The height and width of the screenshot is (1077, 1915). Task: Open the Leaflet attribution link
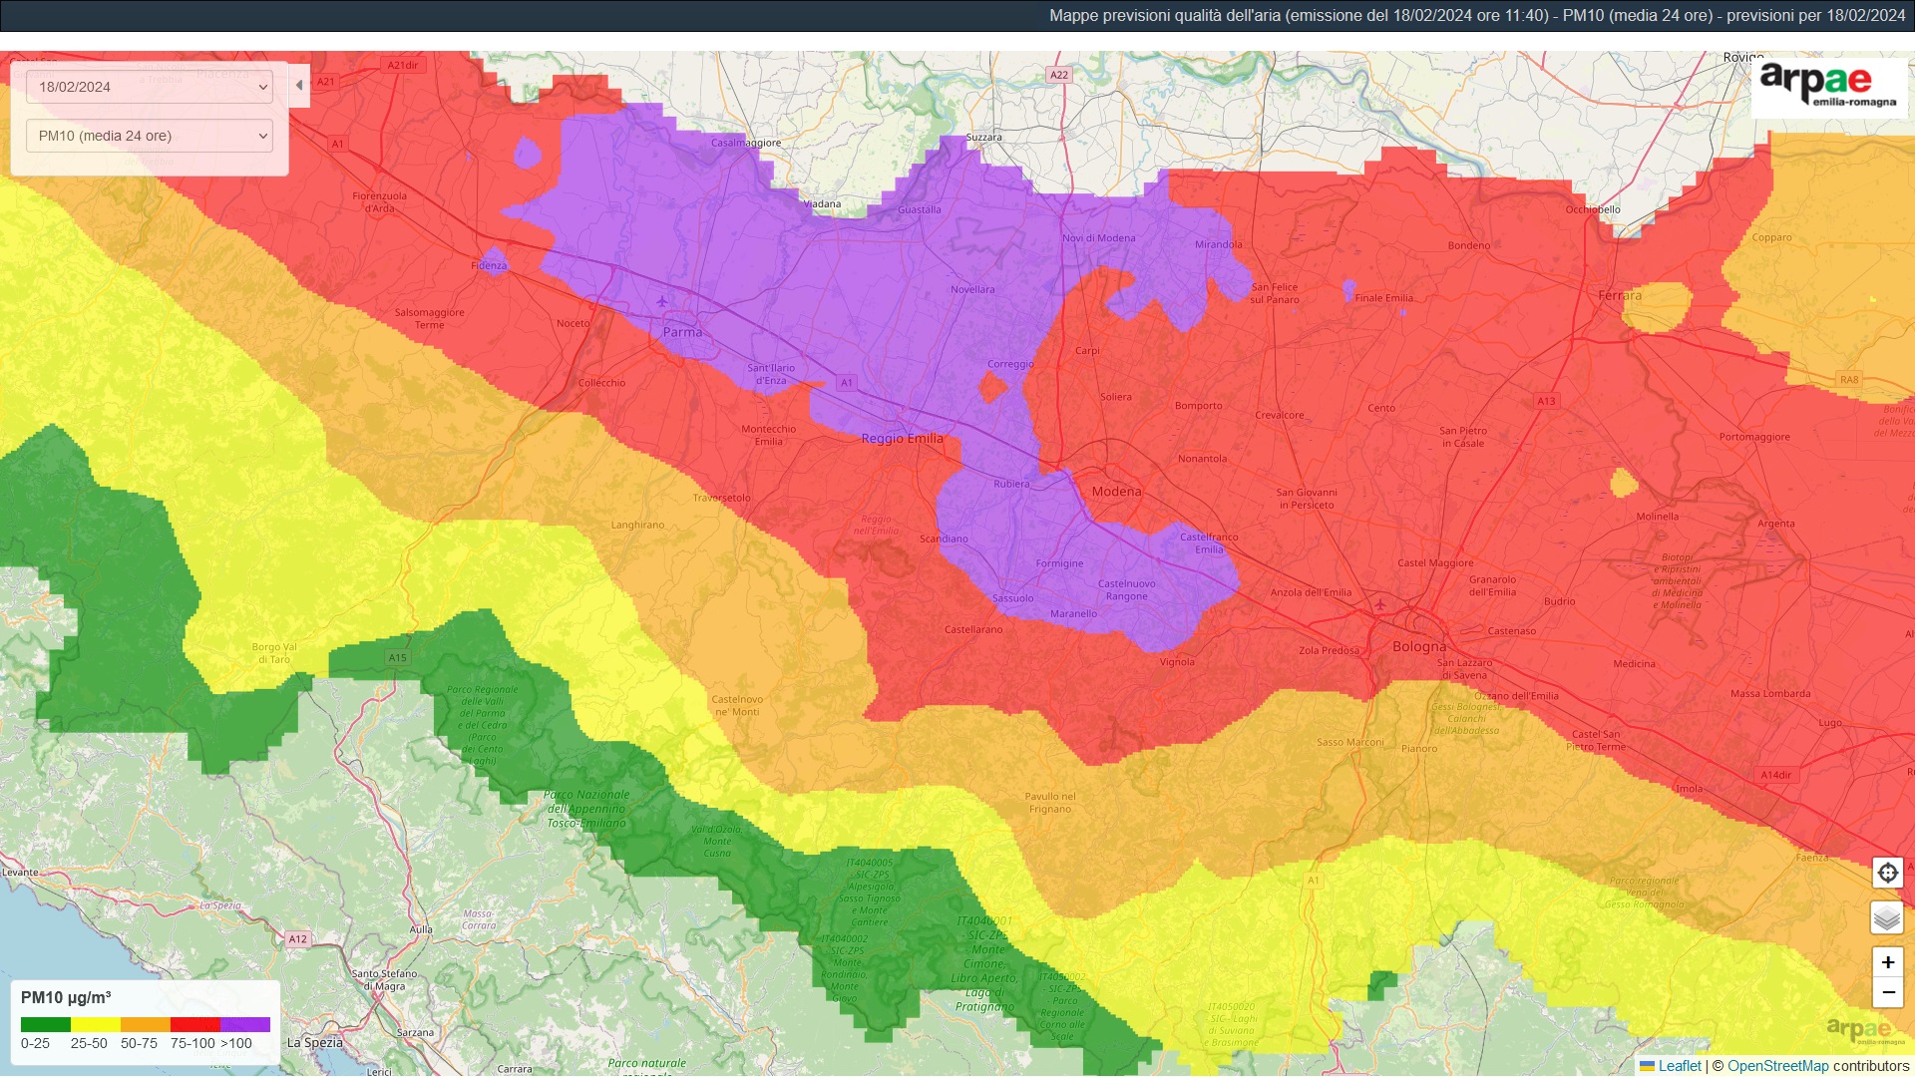point(1679,1066)
